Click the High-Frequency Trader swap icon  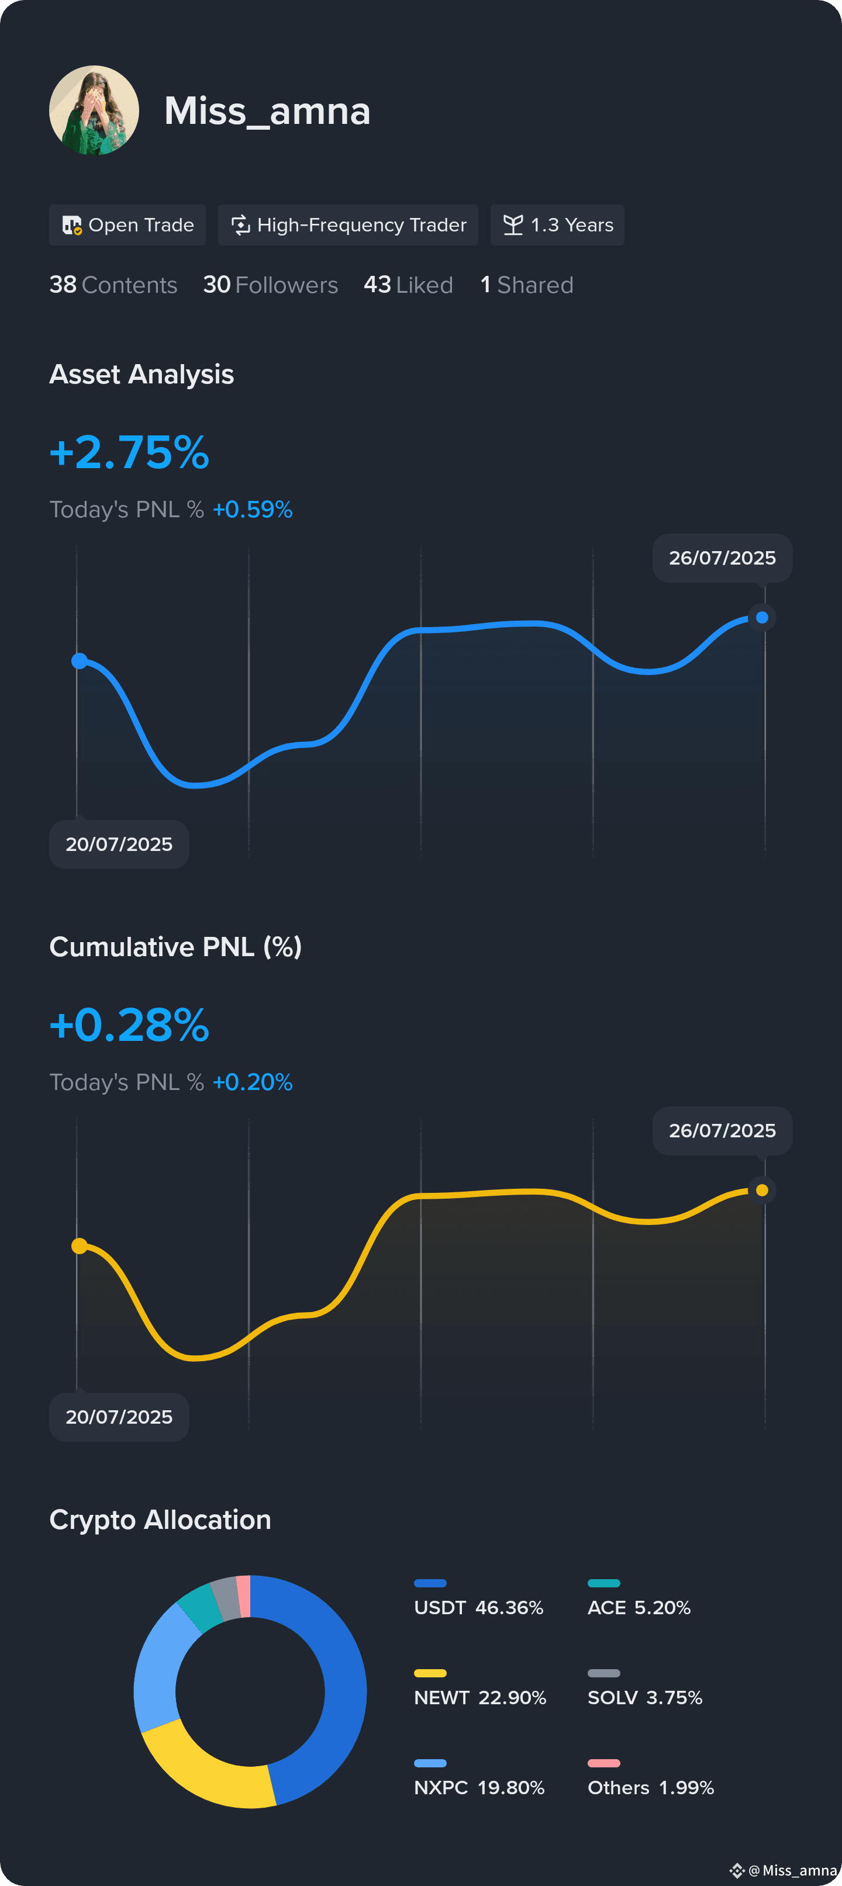[240, 225]
